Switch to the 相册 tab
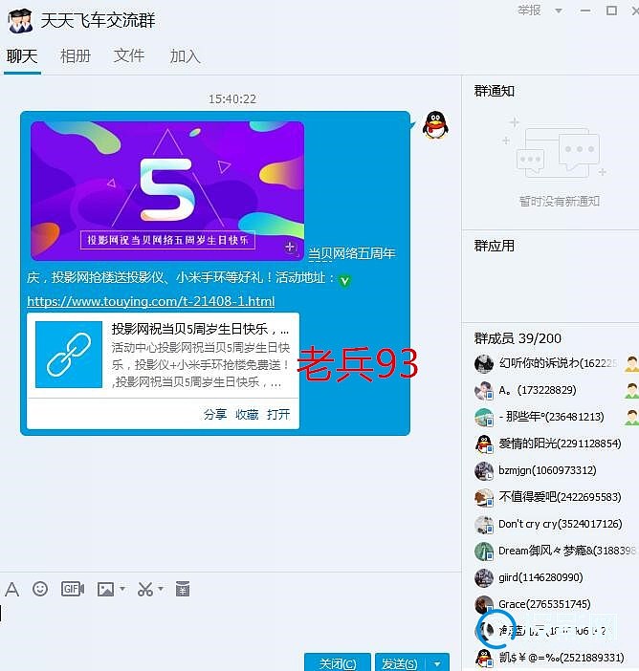639x671 pixels. tap(76, 56)
